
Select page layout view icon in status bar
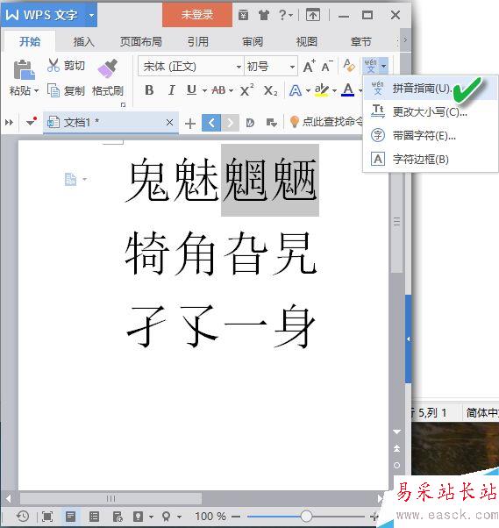pyautogui.click(x=70, y=517)
